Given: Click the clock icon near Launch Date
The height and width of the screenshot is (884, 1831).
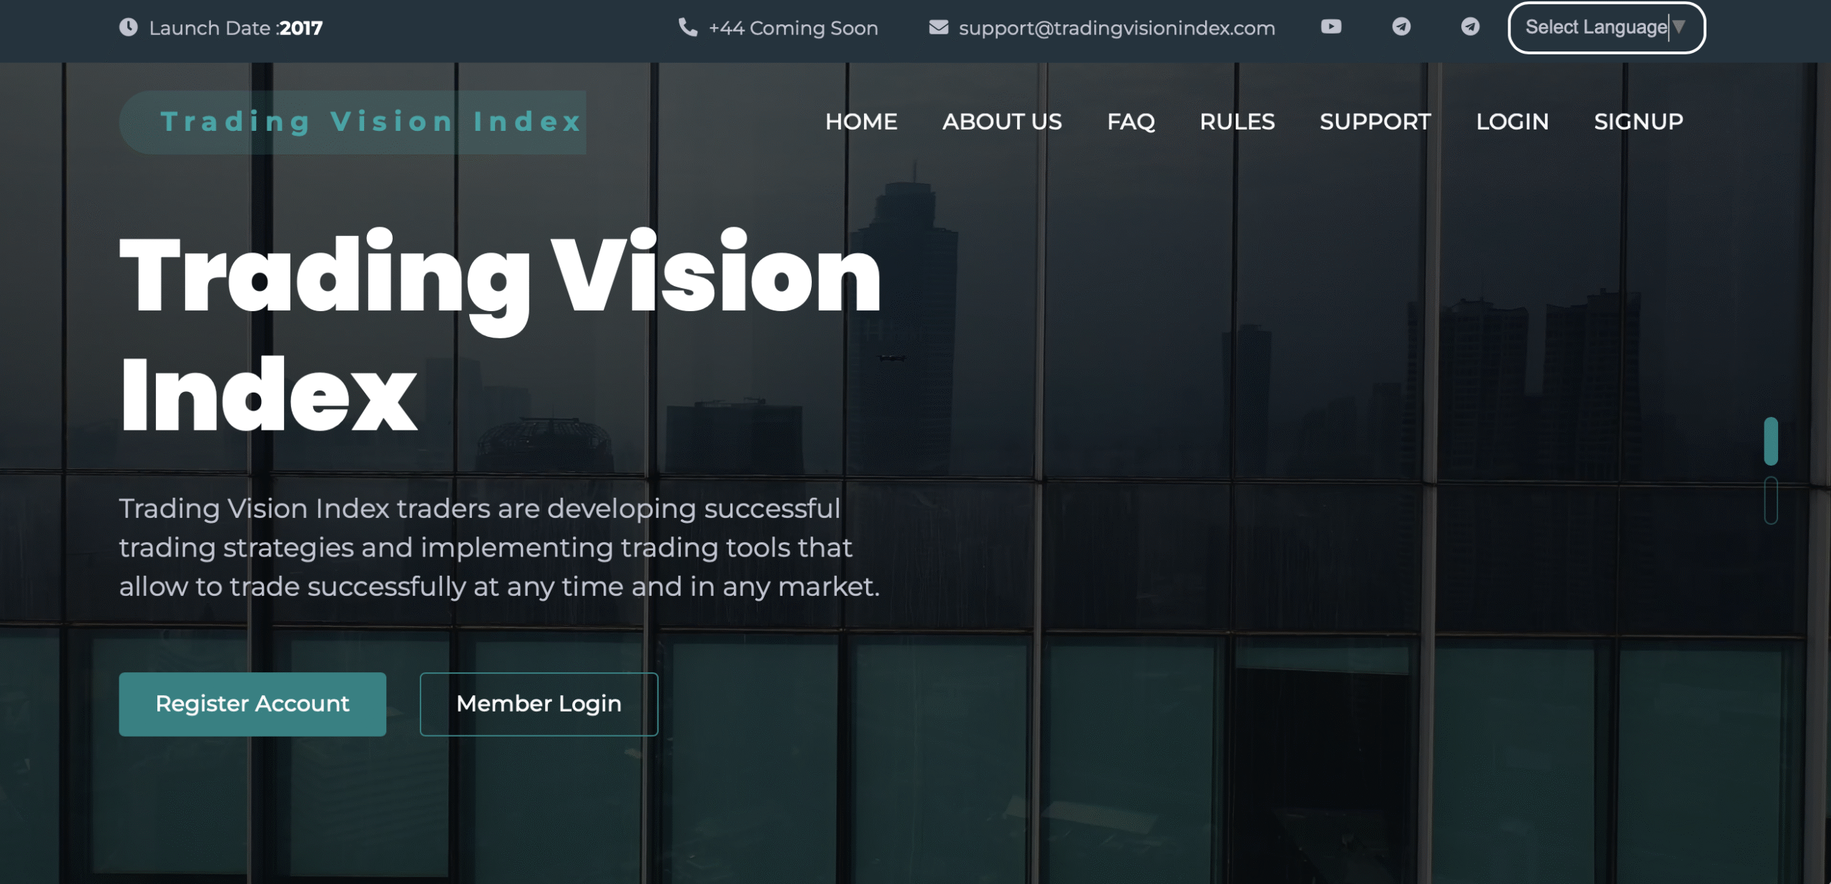Looking at the screenshot, I should pyautogui.click(x=128, y=27).
